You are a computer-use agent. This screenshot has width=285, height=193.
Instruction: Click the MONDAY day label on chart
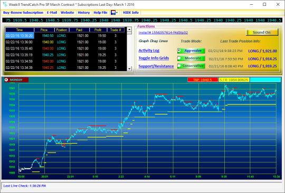(x=16, y=79)
